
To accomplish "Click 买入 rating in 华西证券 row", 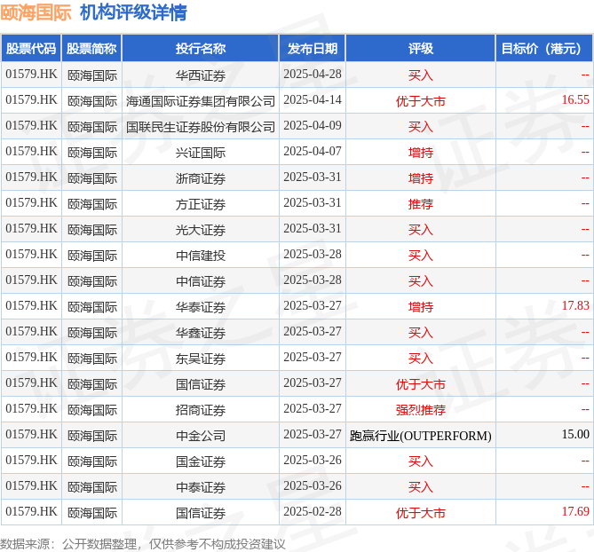I will [421, 75].
